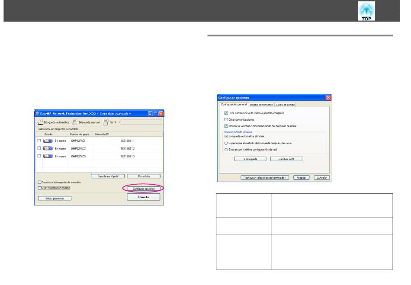Enable Usar visualización múltiple checkbox

click(40, 188)
